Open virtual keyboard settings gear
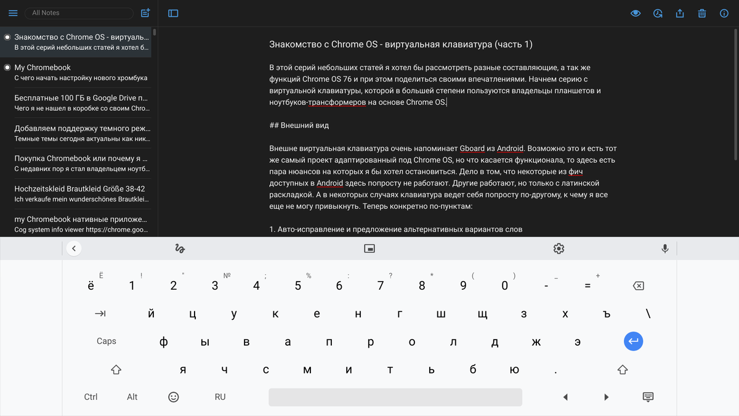 559,248
